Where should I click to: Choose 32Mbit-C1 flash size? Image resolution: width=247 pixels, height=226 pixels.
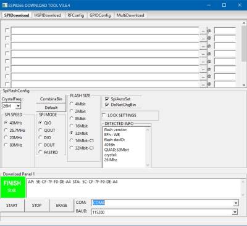pos(82,148)
